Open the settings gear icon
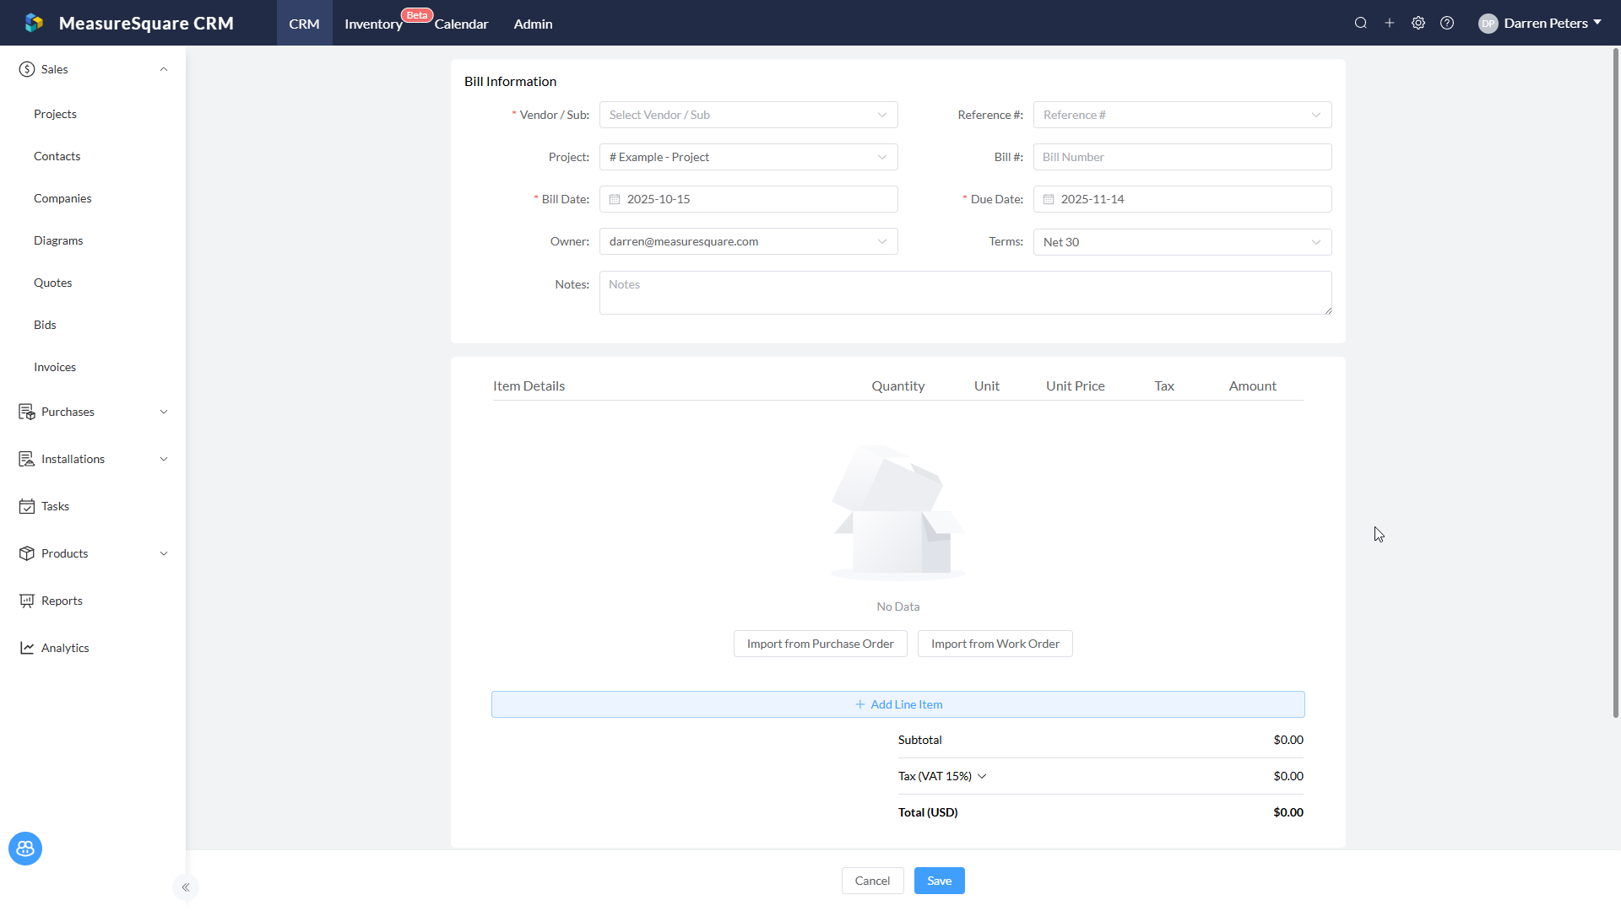The height and width of the screenshot is (911, 1621). (1418, 23)
